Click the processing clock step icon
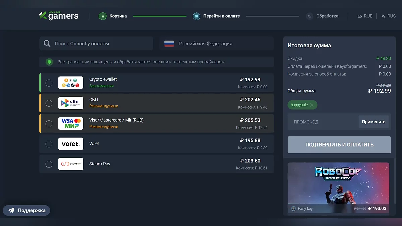 tap(310, 16)
